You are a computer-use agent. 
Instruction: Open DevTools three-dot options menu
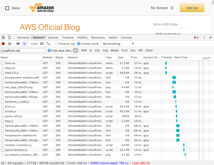pos(204,38)
